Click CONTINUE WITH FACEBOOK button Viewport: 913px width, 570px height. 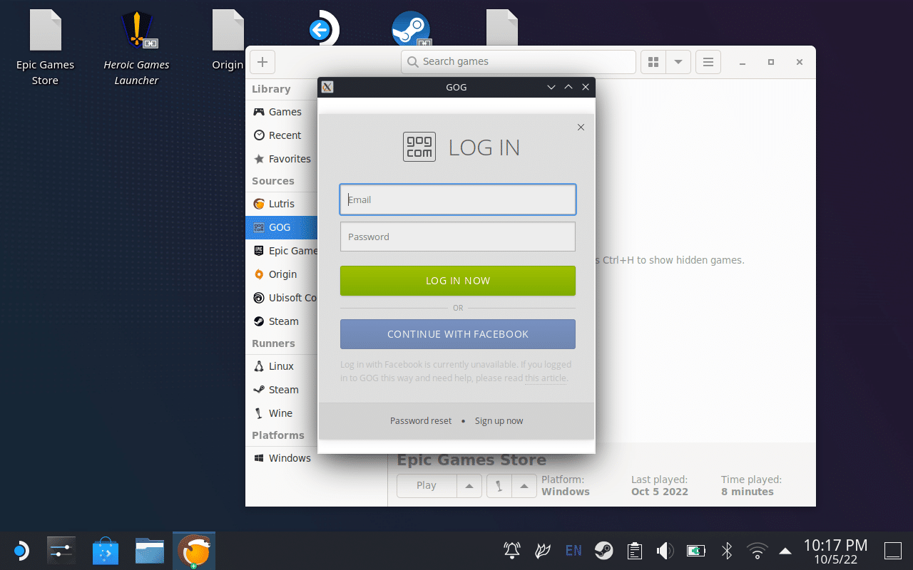coord(458,334)
